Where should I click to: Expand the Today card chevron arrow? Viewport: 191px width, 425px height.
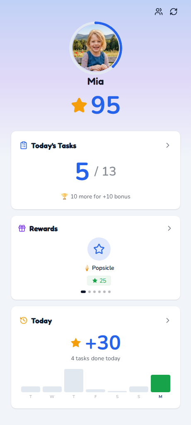click(x=168, y=320)
